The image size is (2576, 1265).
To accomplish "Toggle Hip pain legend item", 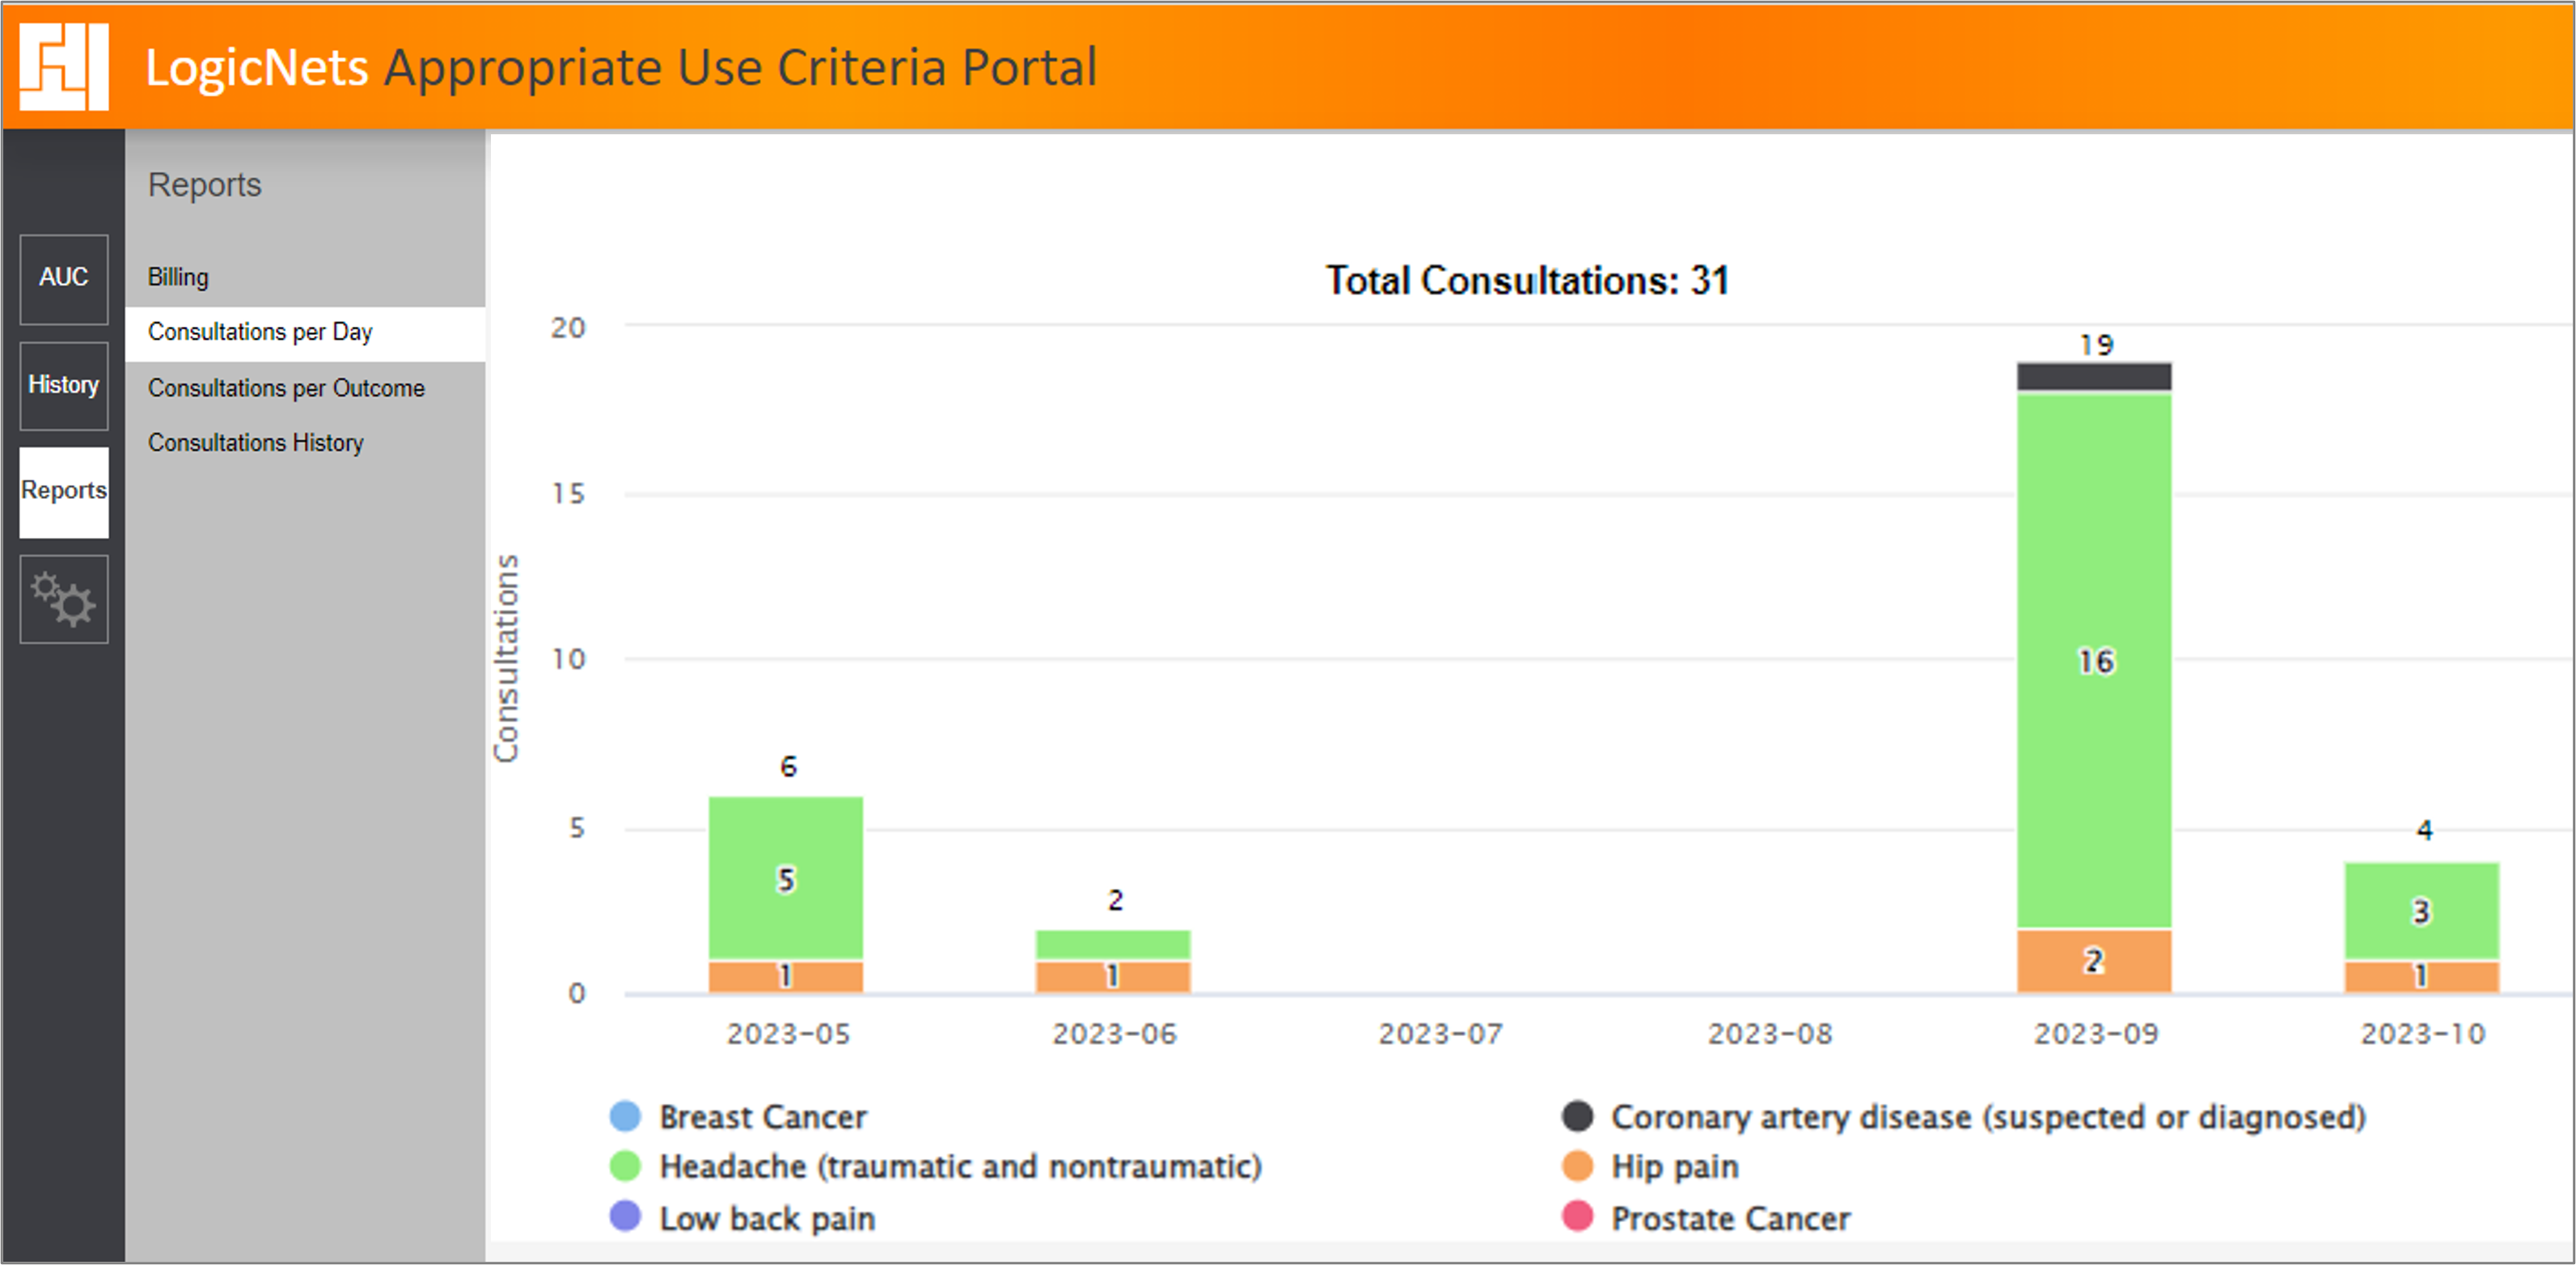I will tap(1650, 1166).
